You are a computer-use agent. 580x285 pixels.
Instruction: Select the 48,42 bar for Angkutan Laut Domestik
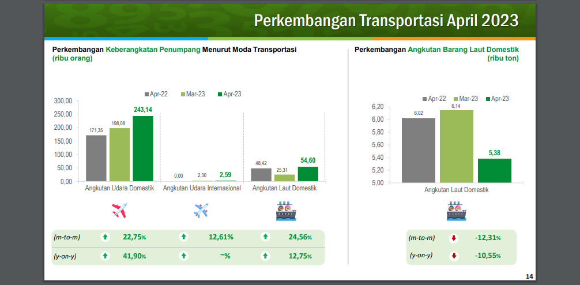click(x=261, y=175)
